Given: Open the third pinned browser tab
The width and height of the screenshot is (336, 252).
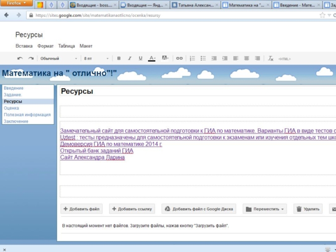Looking at the screenshot, I should (x=62, y=5).
